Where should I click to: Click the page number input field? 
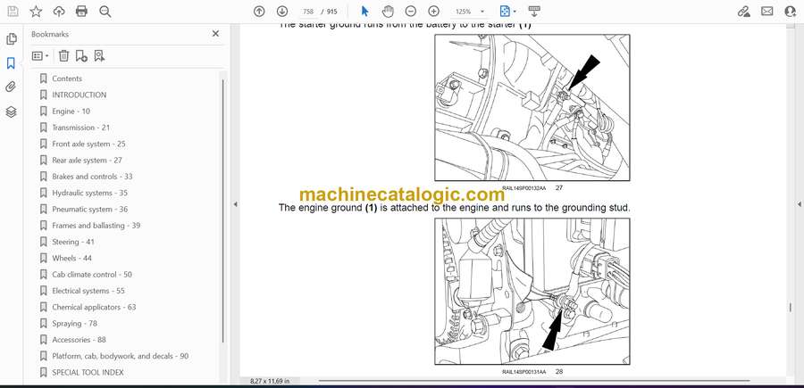309,12
